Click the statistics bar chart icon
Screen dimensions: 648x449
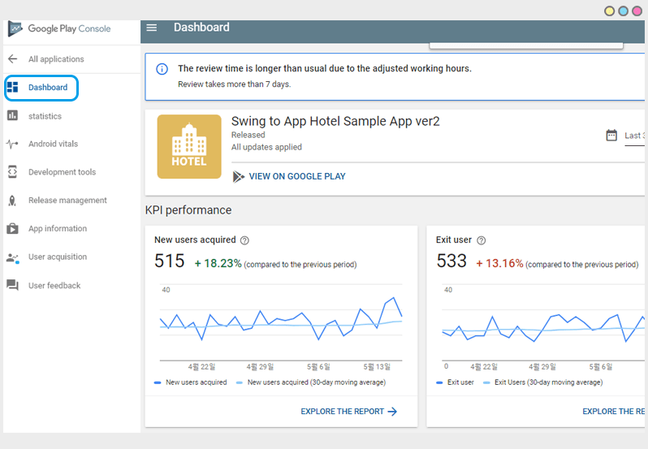[12, 116]
